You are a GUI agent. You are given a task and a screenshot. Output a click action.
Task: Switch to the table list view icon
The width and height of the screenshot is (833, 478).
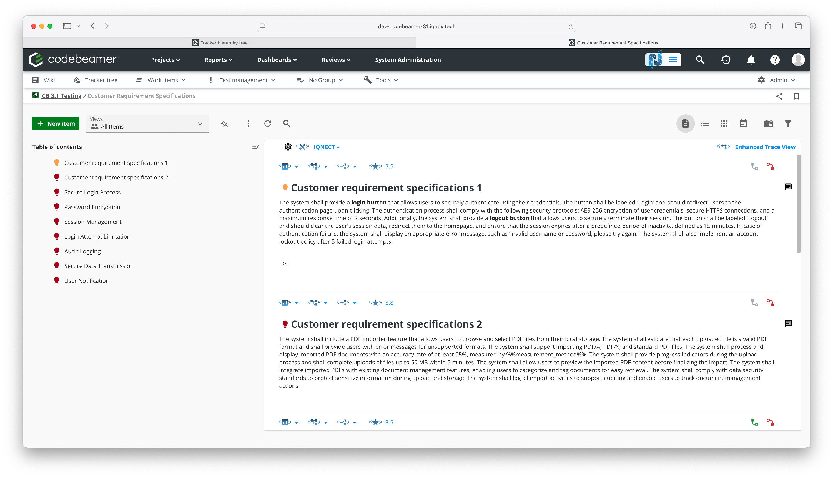click(704, 123)
